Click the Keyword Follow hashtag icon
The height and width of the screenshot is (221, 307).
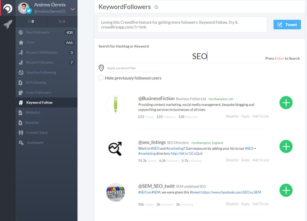pyautogui.click(x=21, y=103)
